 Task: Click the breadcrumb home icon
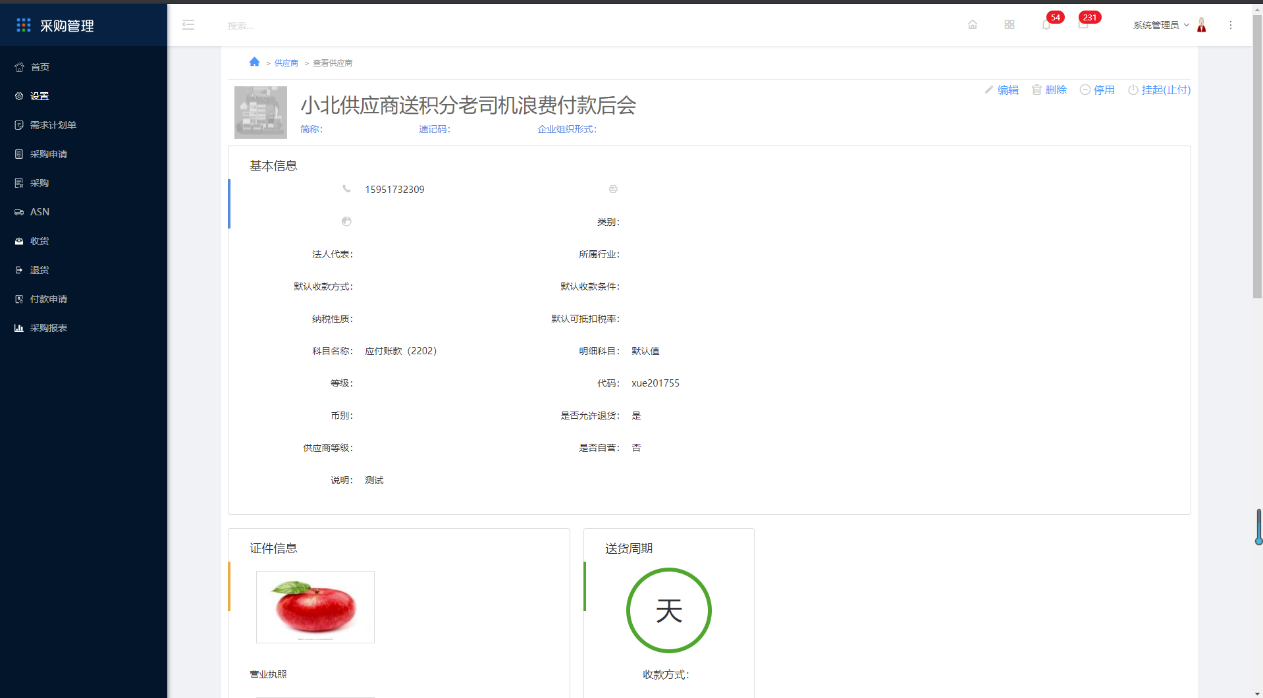[254, 62]
